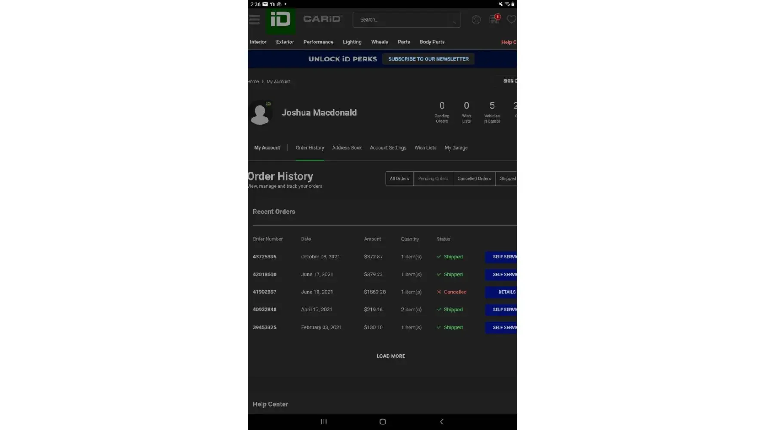
Task: Open the My Garage tab
Action: pyautogui.click(x=456, y=148)
